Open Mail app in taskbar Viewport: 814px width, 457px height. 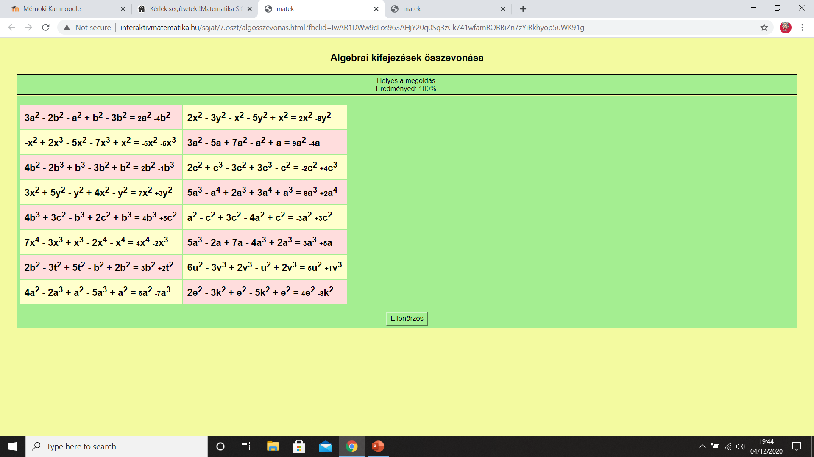[x=326, y=446]
